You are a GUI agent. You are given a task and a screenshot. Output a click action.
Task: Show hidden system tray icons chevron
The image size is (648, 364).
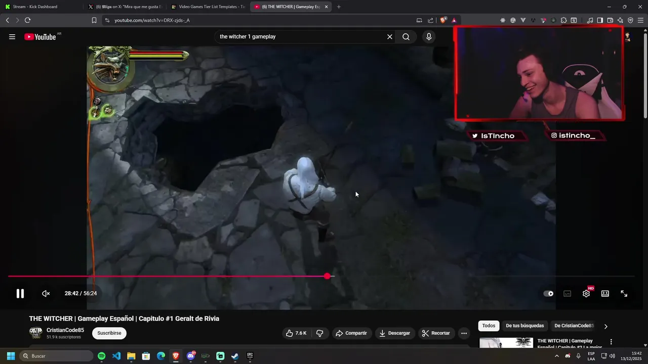557,356
